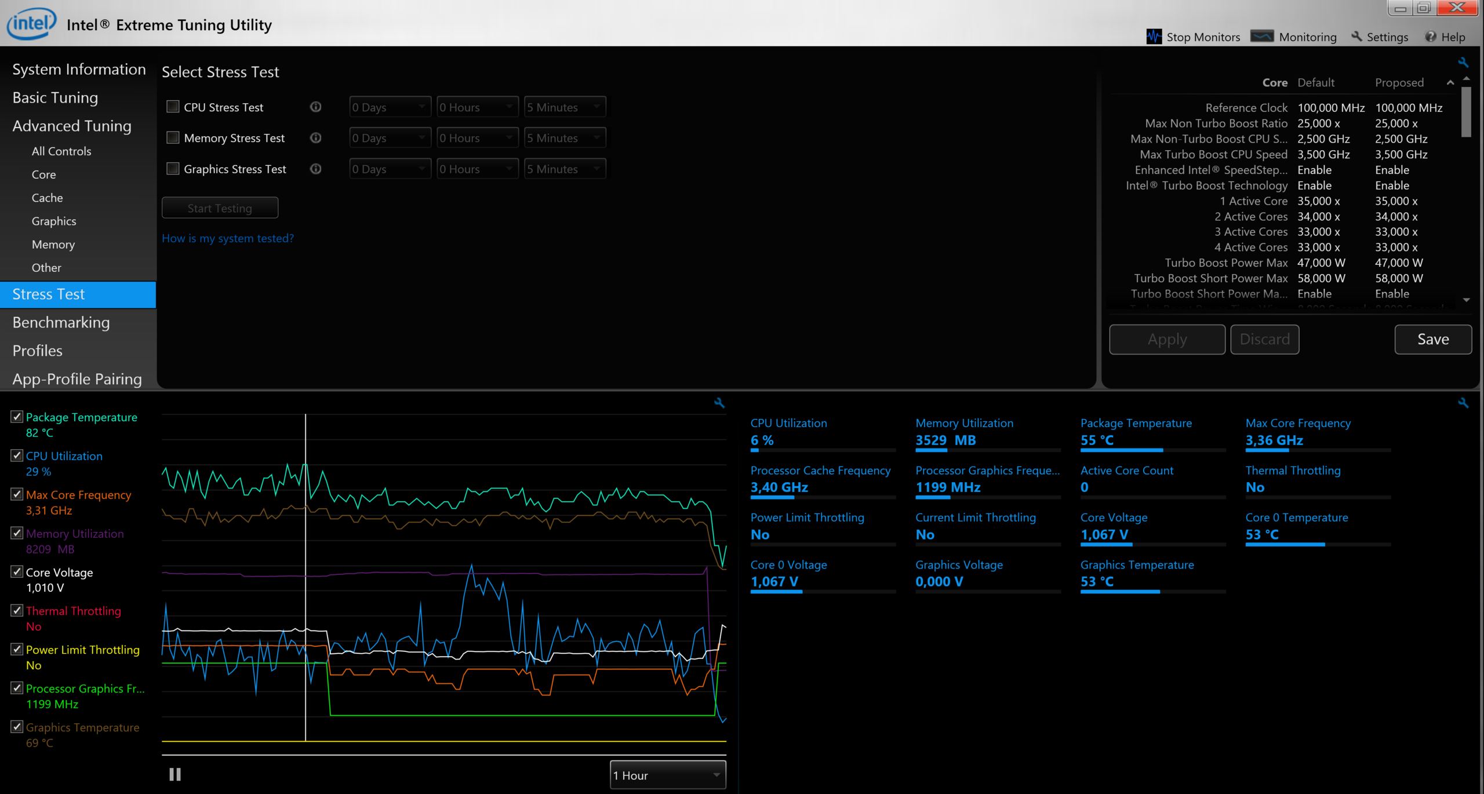Open CPU Stress Test Hours dropdown

(x=477, y=107)
